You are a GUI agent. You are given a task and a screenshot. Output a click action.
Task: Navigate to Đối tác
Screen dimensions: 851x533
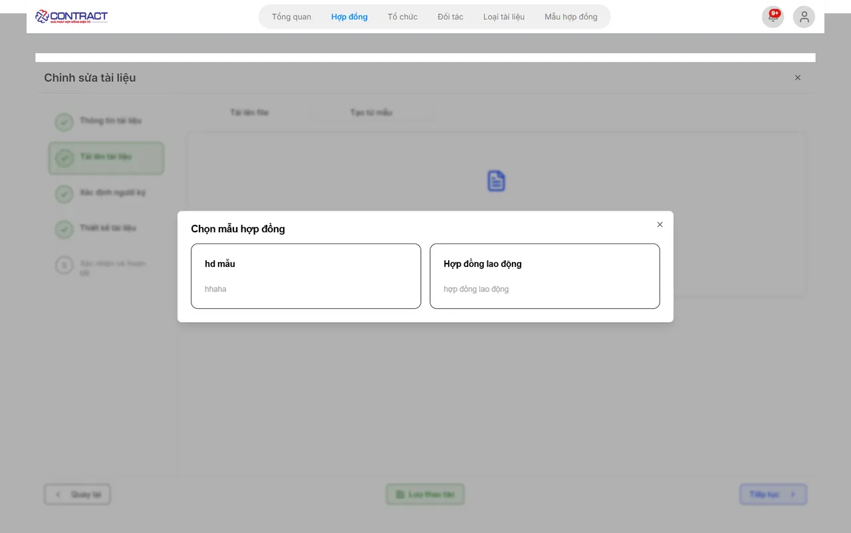coord(450,17)
